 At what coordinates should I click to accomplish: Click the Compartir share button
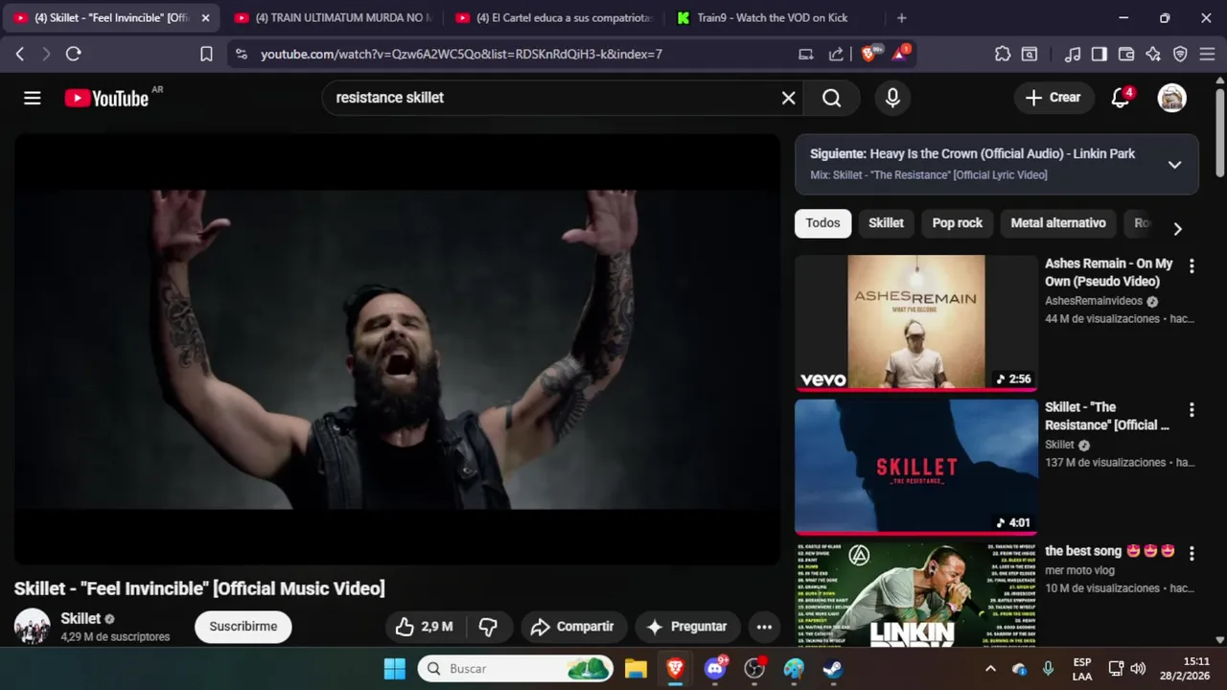(574, 627)
